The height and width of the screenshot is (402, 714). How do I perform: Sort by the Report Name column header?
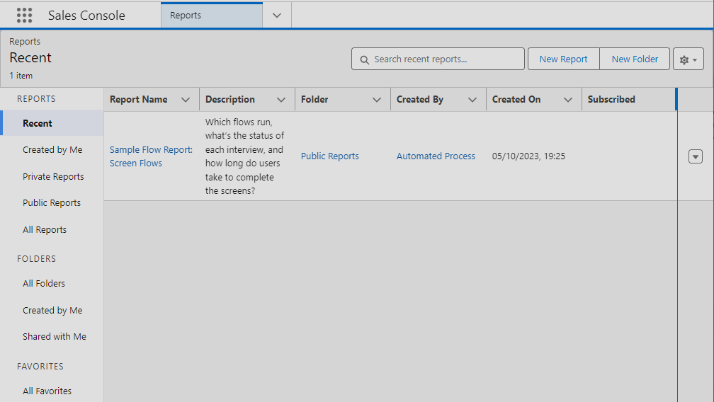point(138,100)
